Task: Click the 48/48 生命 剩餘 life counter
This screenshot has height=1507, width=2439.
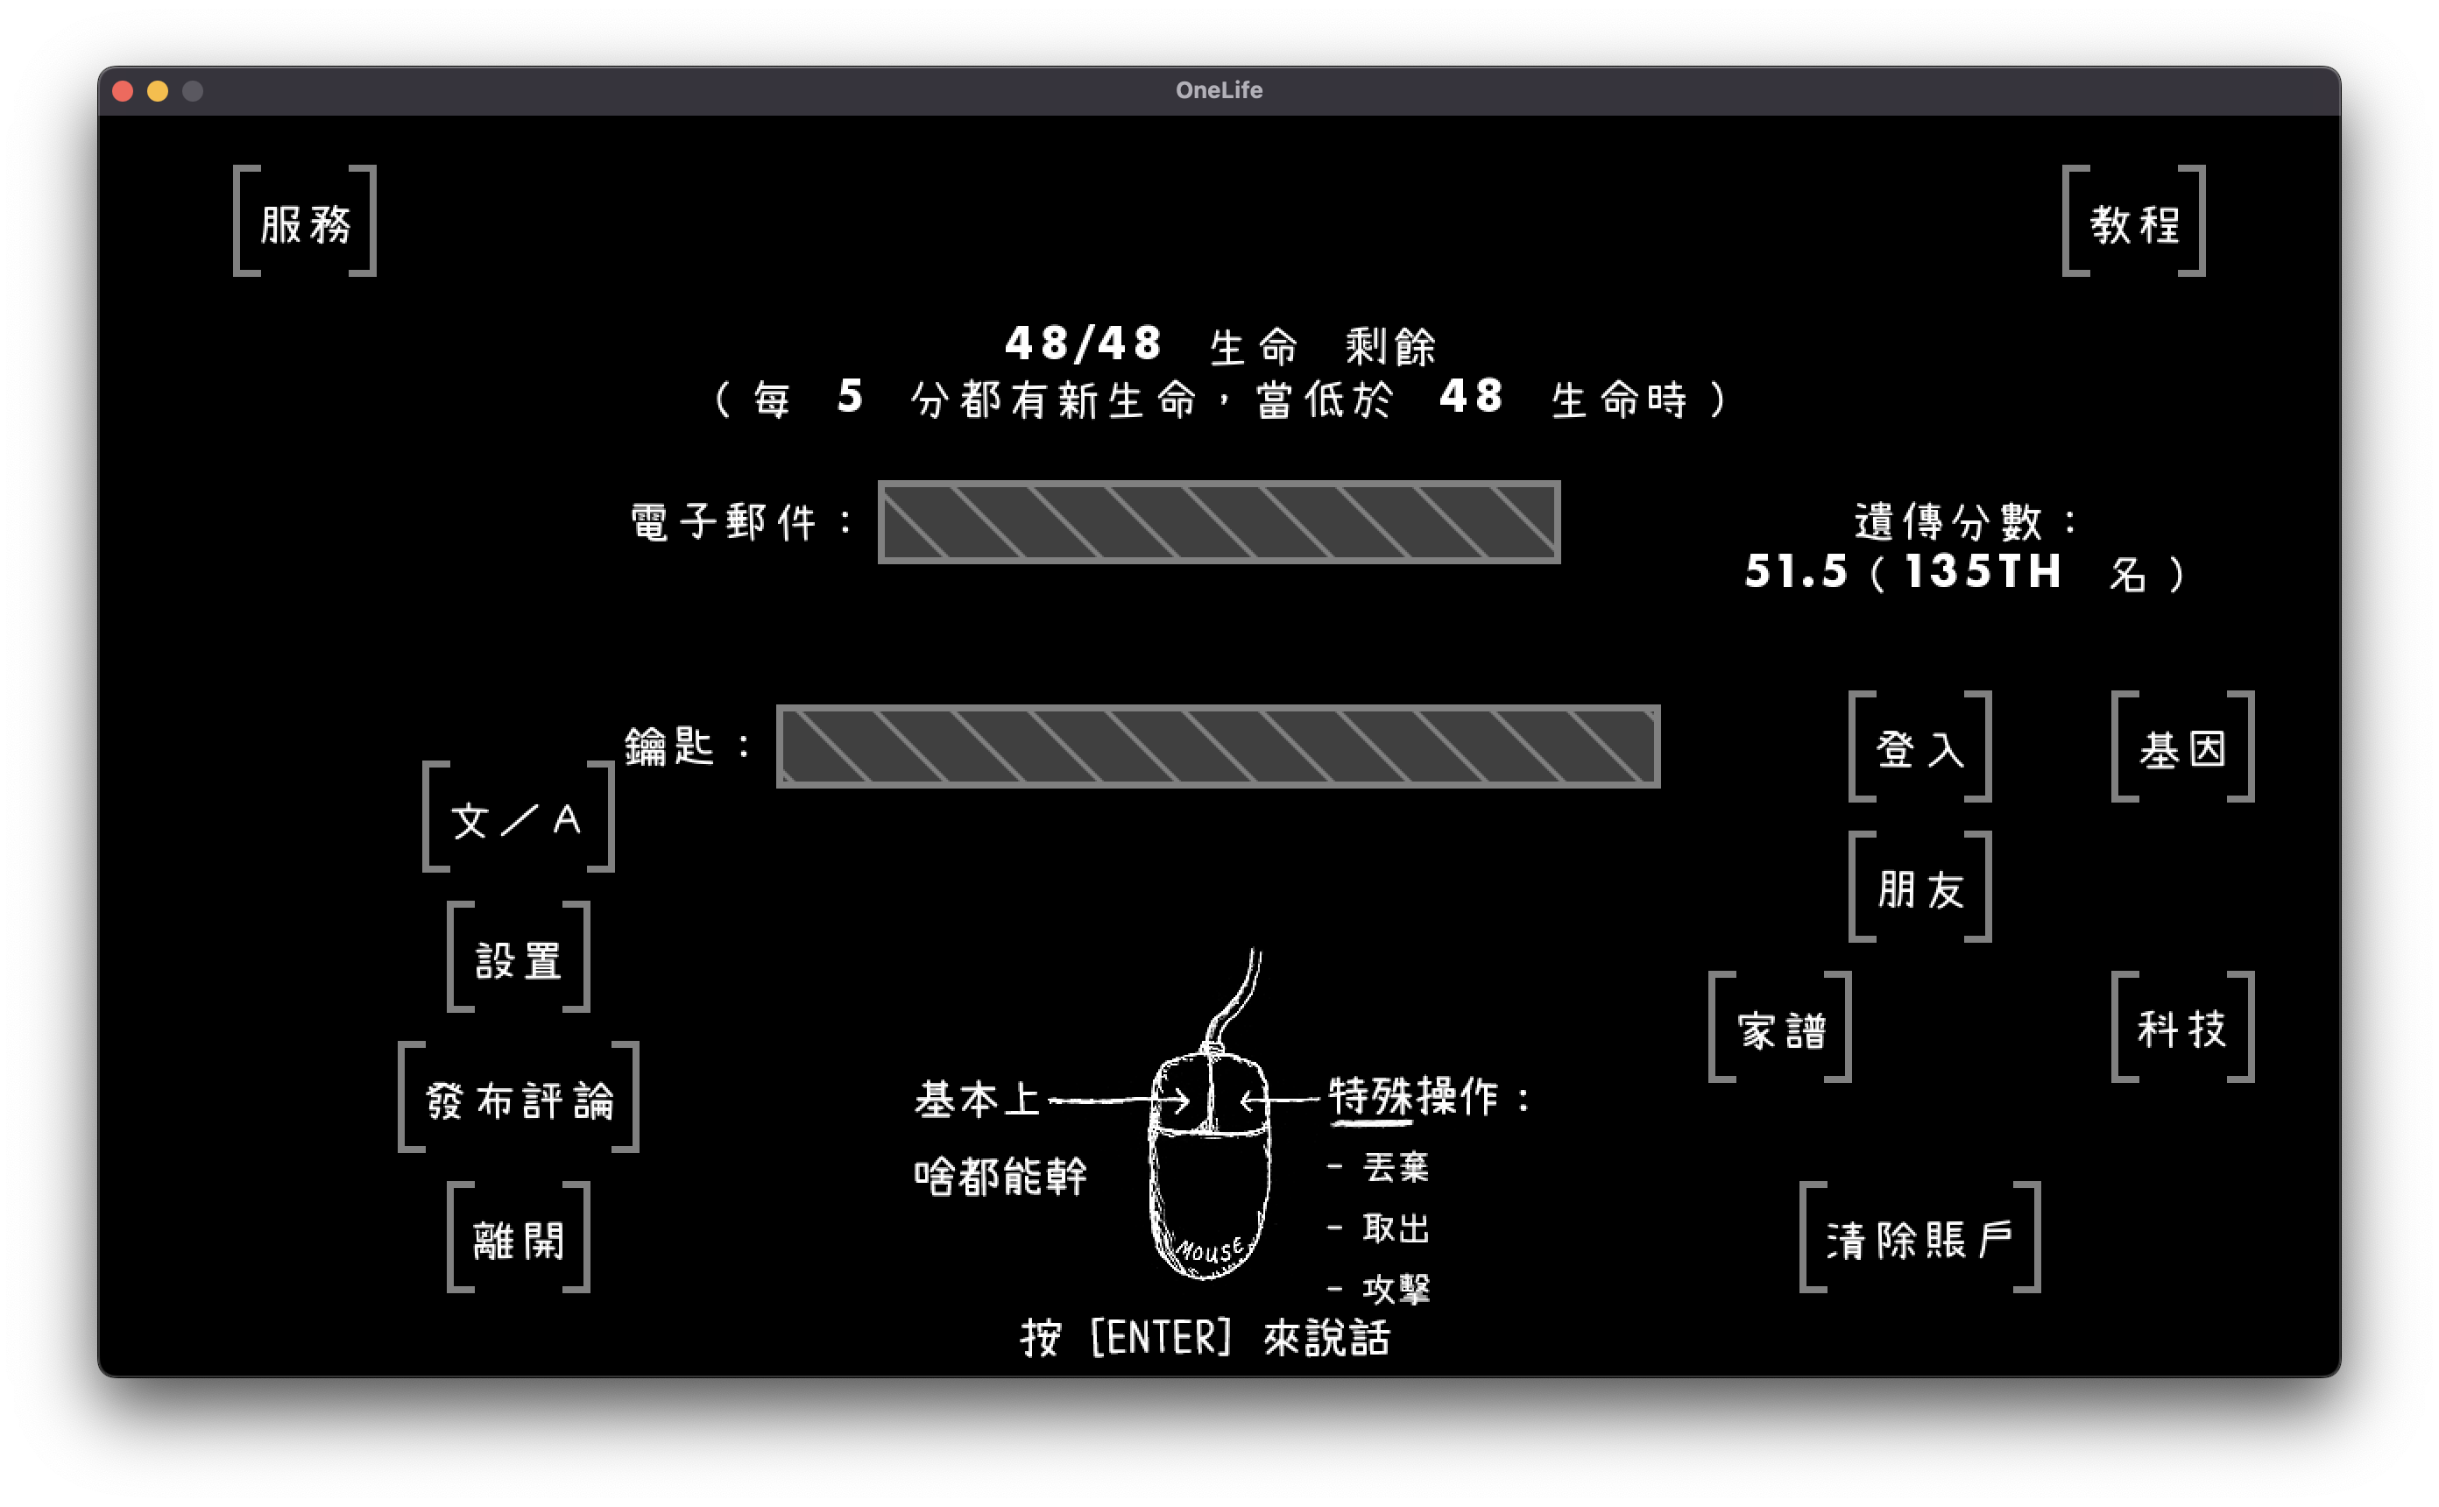Action: (1220, 345)
